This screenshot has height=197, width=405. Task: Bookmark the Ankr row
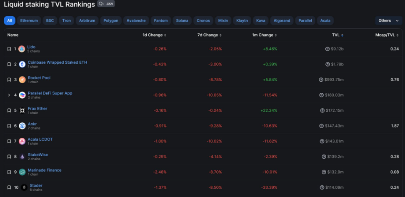click(9, 126)
